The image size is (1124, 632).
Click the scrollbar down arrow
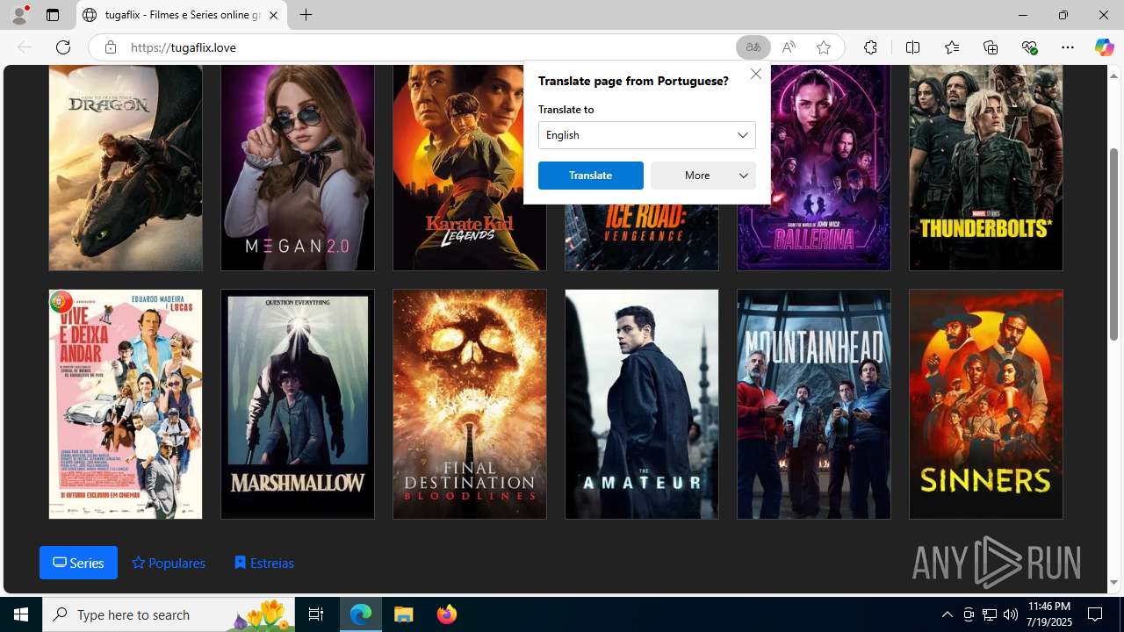1113,583
